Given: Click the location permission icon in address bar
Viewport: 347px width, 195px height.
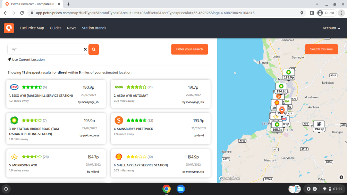Looking at the screenshot, I should point(302,13).
